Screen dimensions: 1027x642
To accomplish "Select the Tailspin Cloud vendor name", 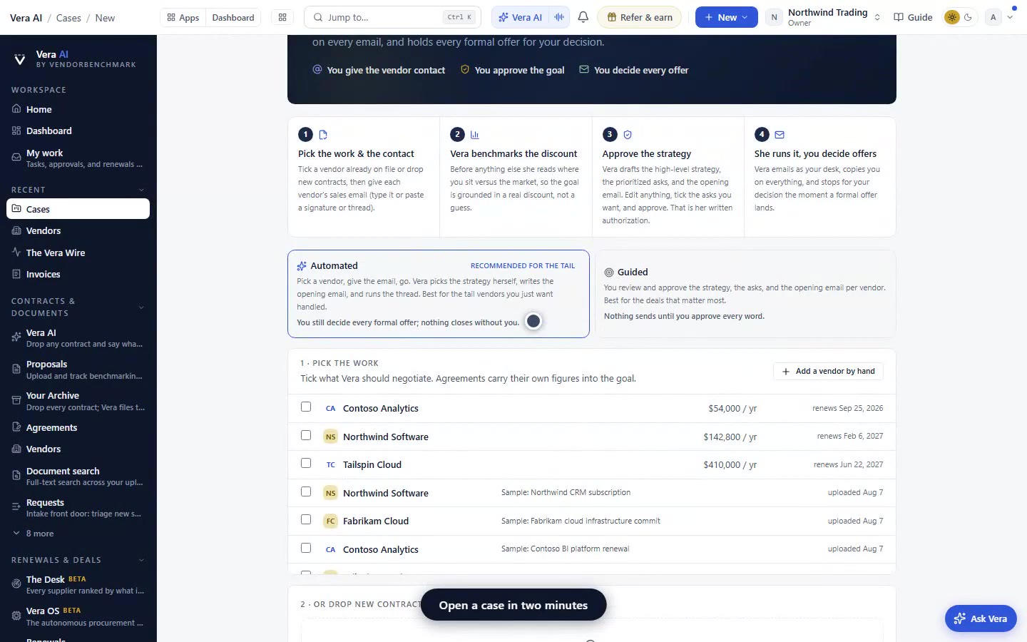I will (372, 464).
